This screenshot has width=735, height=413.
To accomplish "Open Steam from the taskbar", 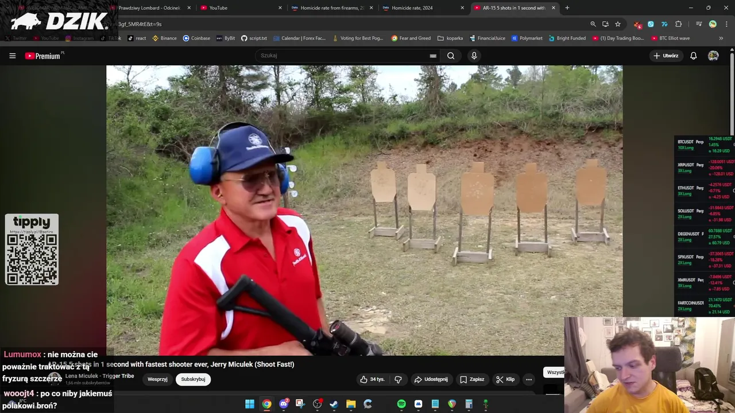I will [x=334, y=404].
